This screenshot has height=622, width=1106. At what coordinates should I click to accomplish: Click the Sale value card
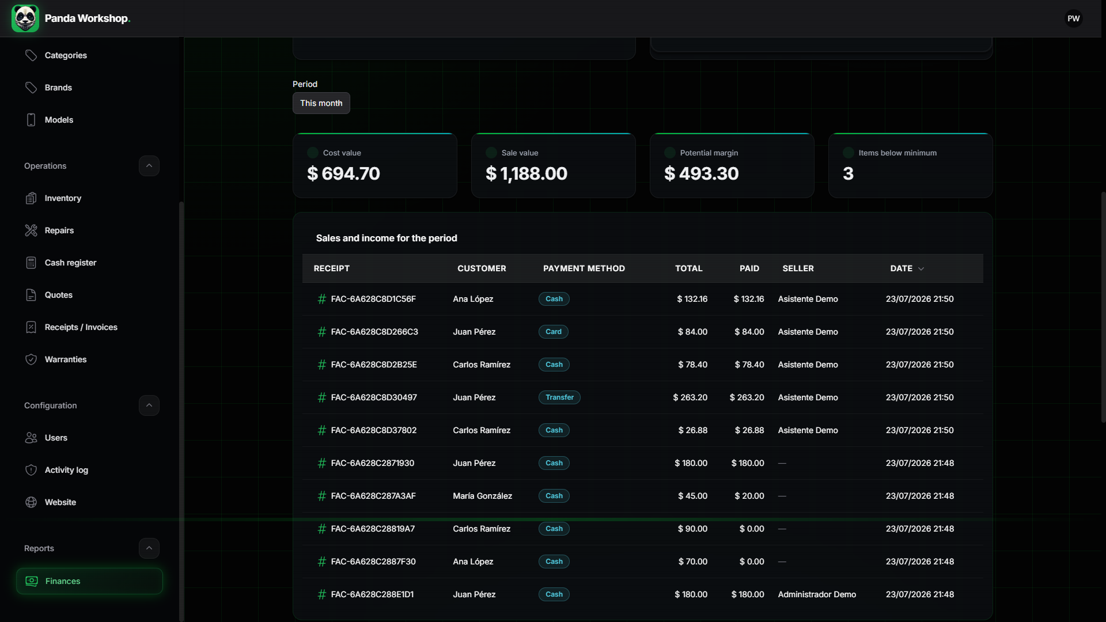(x=554, y=166)
